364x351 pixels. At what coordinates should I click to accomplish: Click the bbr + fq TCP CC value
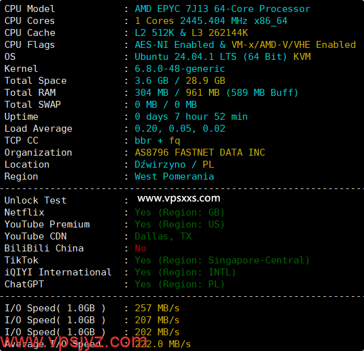click(157, 141)
